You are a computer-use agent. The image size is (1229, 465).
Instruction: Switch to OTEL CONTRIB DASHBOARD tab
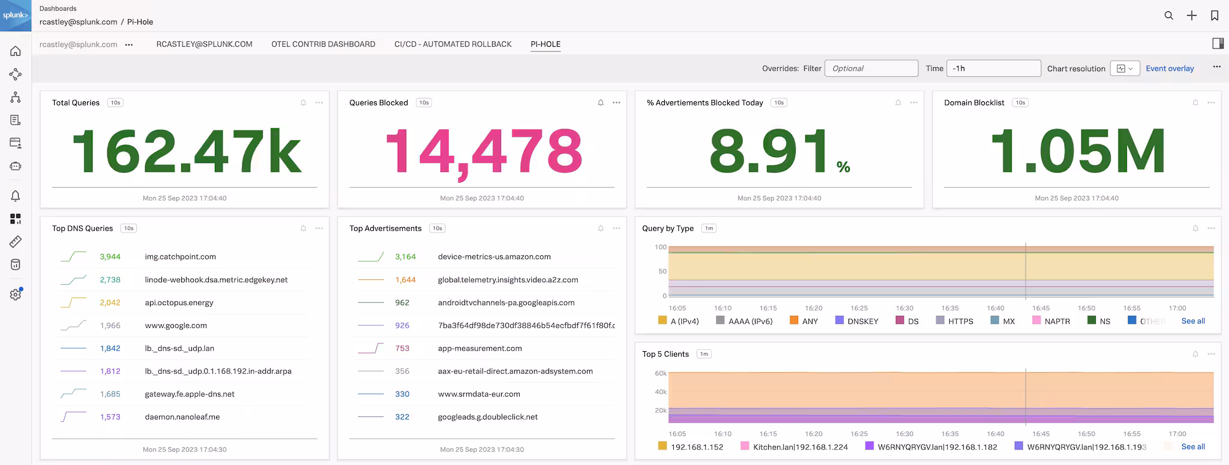coord(323,44)
